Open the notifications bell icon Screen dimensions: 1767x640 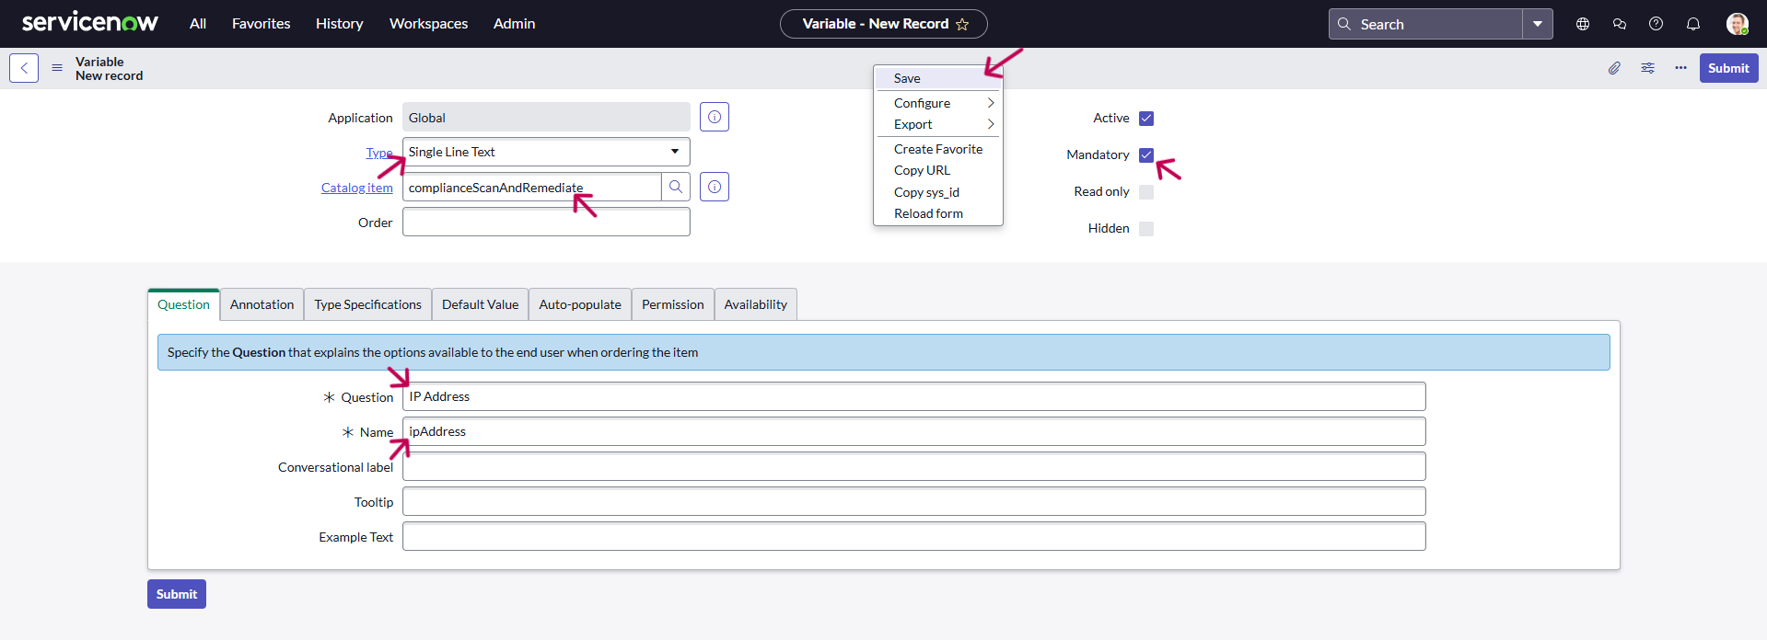click(x=1692, y=24)
